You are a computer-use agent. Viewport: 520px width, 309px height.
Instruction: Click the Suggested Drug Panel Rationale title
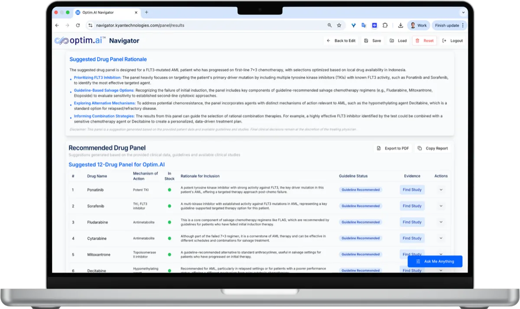[x=108, y=59]
